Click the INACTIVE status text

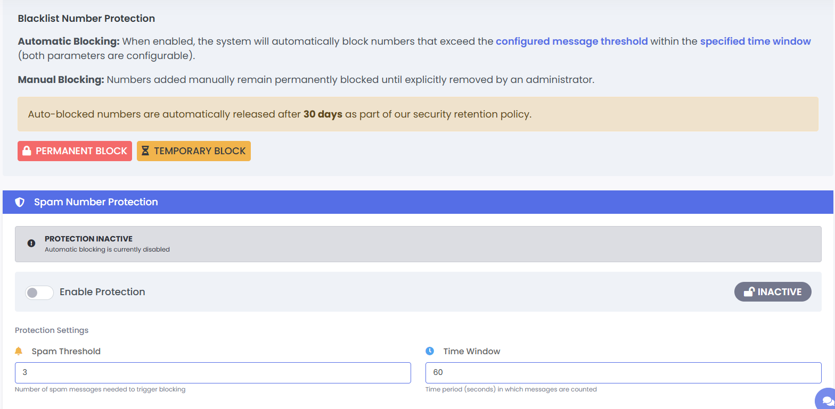point(779,292)
